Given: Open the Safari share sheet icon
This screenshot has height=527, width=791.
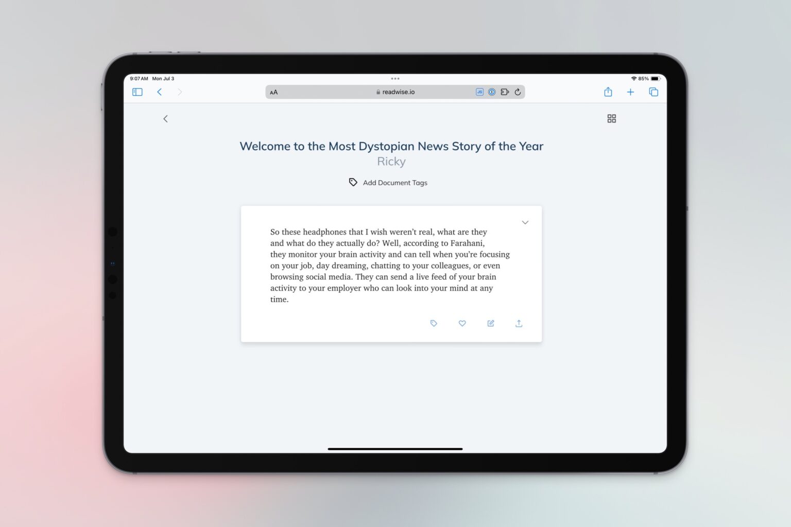Looking at the screenshot, I should (x=608, y=92).
